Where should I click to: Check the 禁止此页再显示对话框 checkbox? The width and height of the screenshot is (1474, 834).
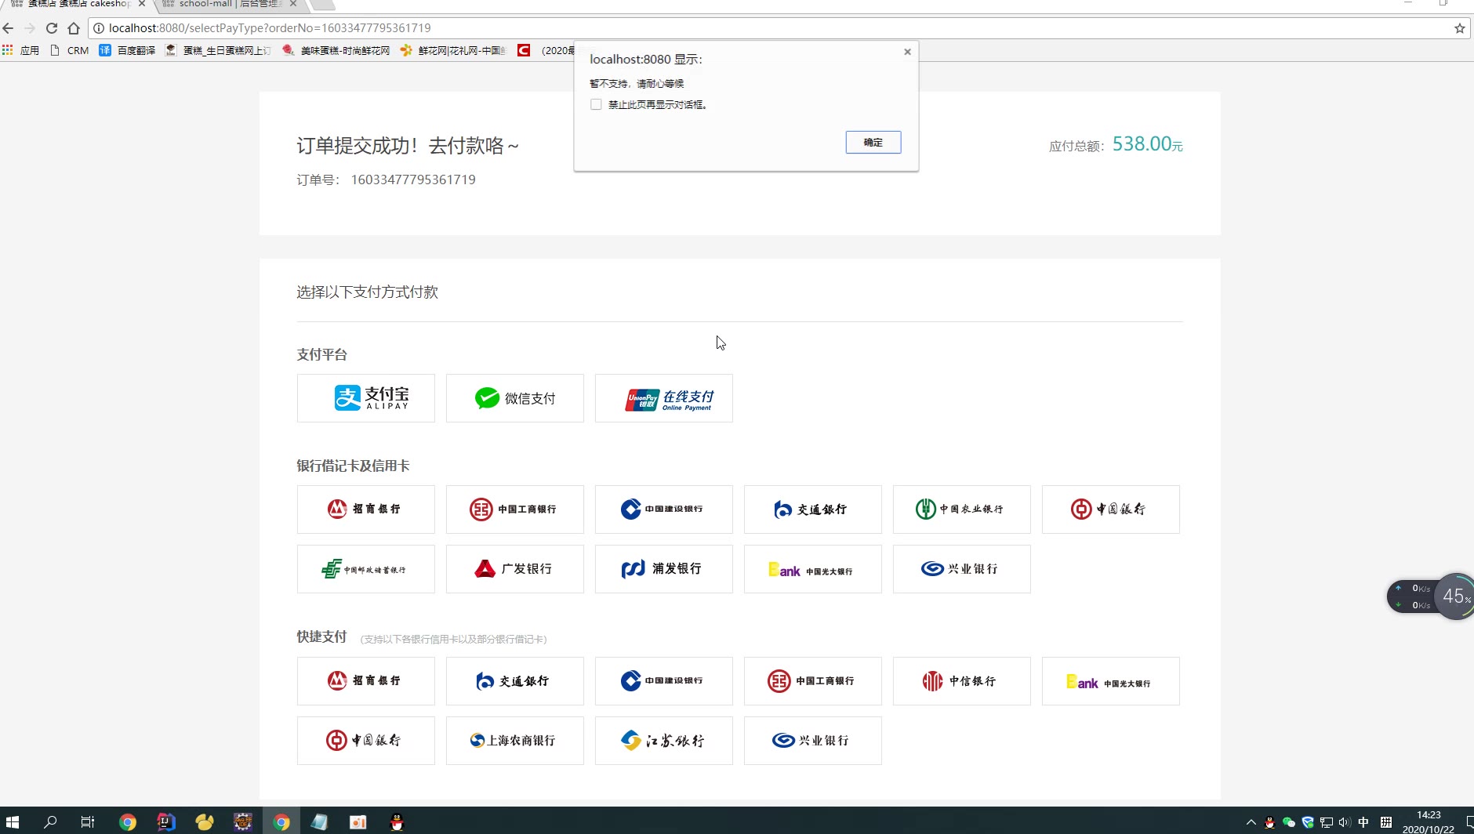[x=596, y=104]
